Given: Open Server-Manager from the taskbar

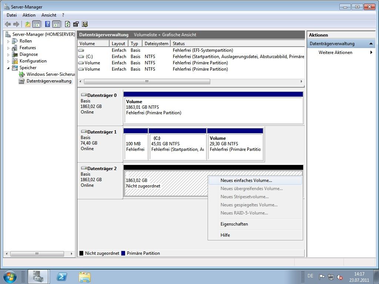Looking at the screenshot, I should (38, 277).
